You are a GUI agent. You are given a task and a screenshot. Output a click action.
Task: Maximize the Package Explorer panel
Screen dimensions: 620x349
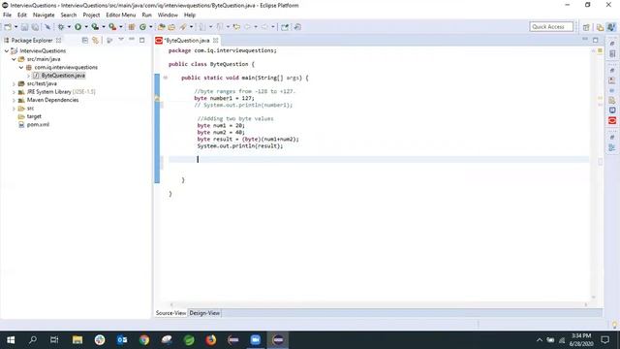tap(142, 40)
